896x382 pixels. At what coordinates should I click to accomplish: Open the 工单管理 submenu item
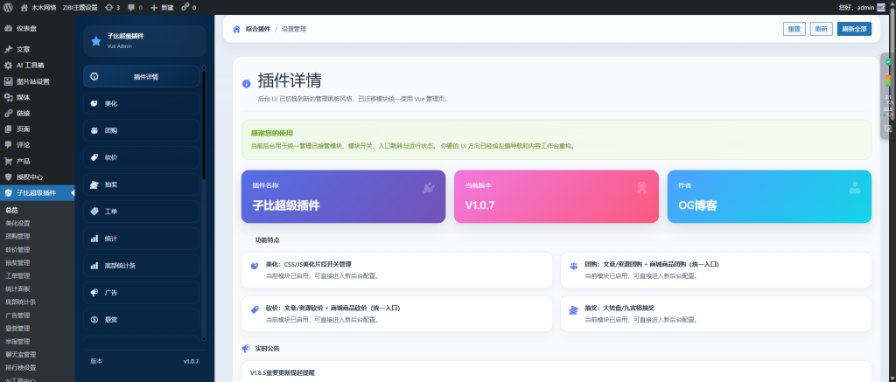click(x=17, y=276)
